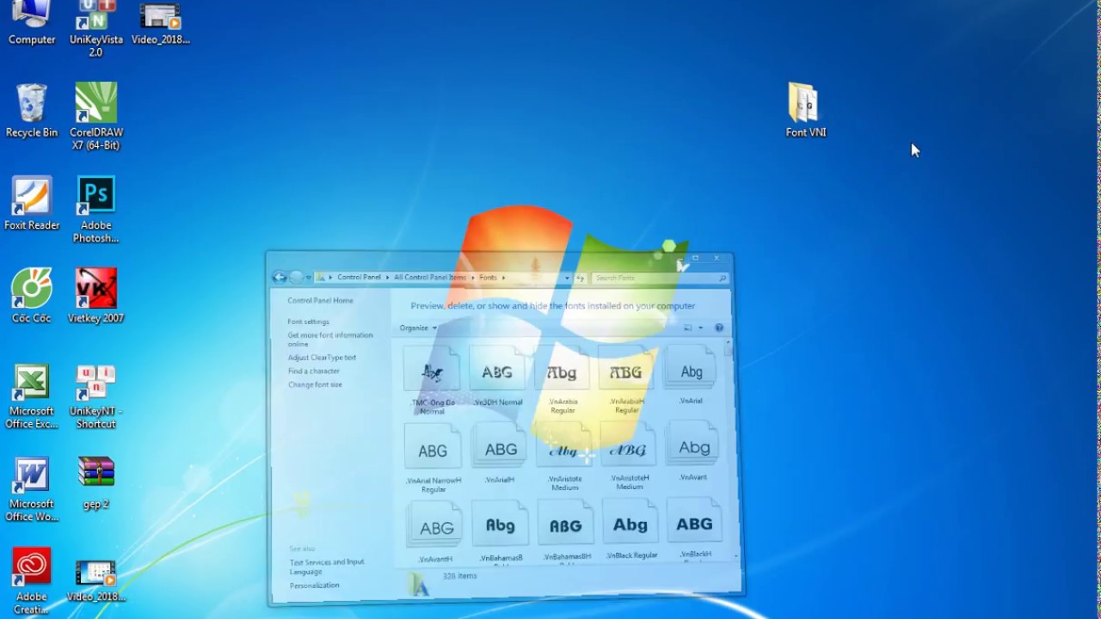Open the recent pages dropdown next to Forward
1101x619 pixels.
point(308,278)
